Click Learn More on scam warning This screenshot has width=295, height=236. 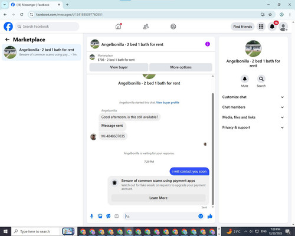click(158, 198)
